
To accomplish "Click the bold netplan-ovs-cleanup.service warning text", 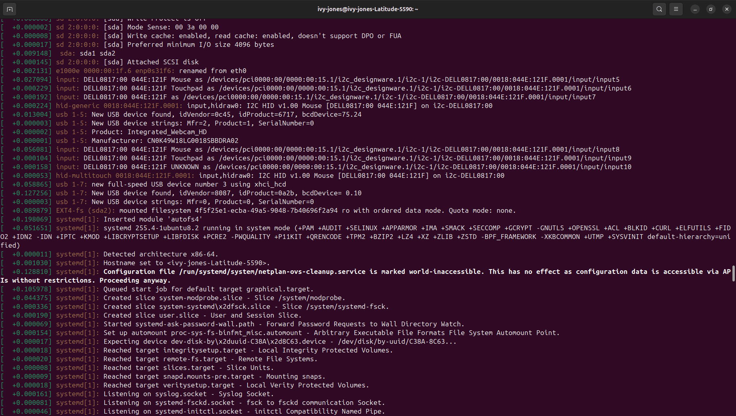I will 365,276.
